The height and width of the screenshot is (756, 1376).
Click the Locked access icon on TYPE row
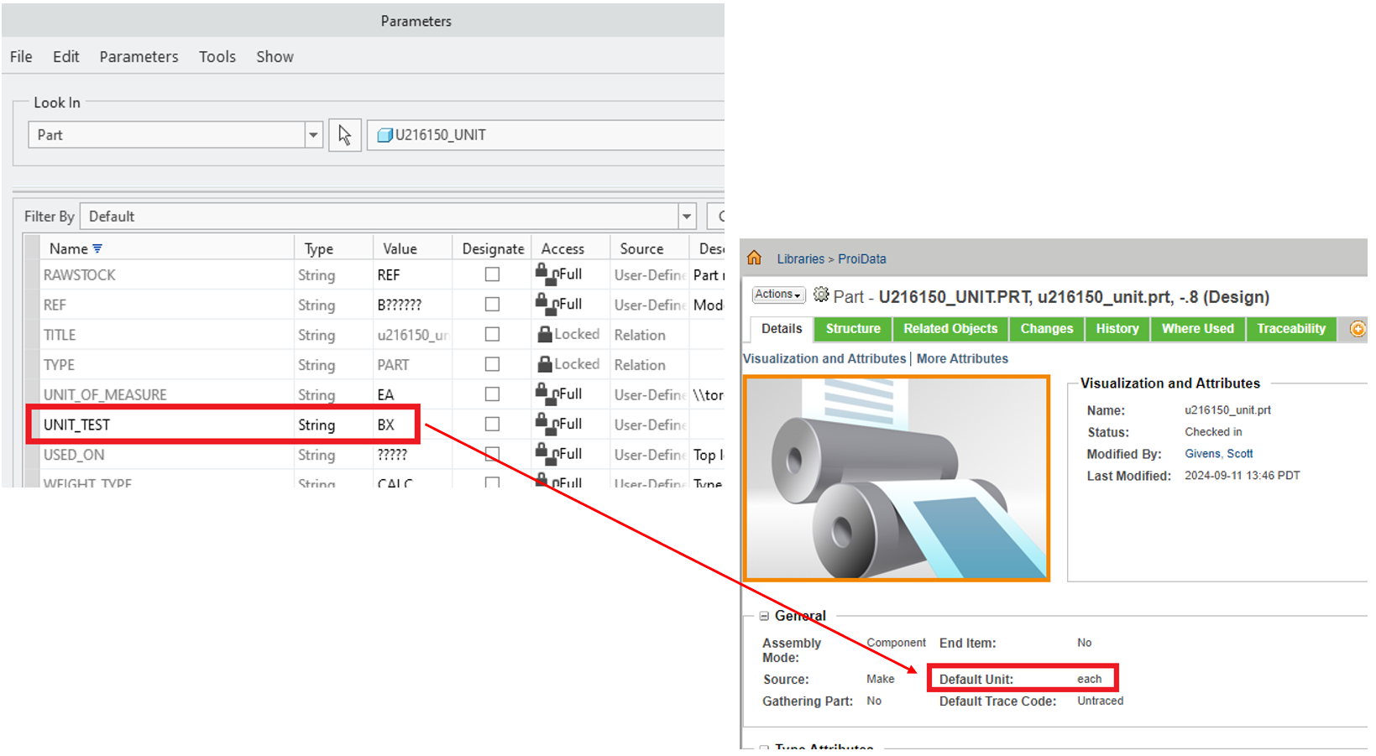click(x=550, y=363)
